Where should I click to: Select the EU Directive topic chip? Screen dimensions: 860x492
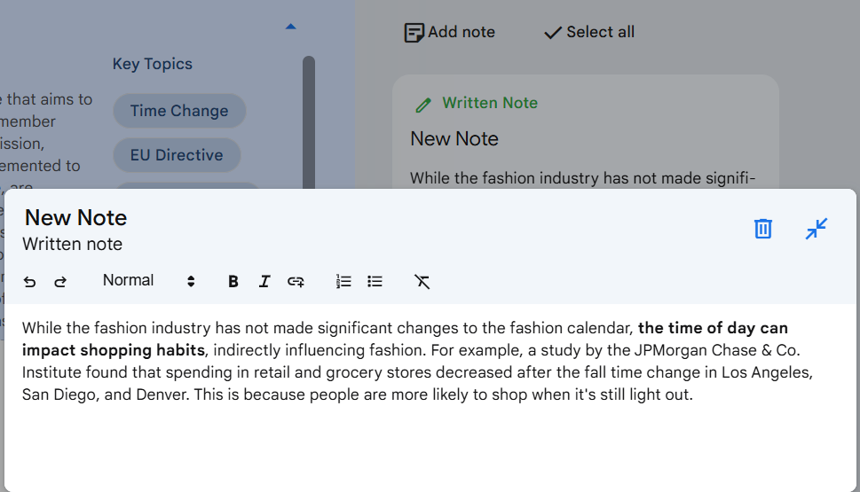click(x=177, y=155)
